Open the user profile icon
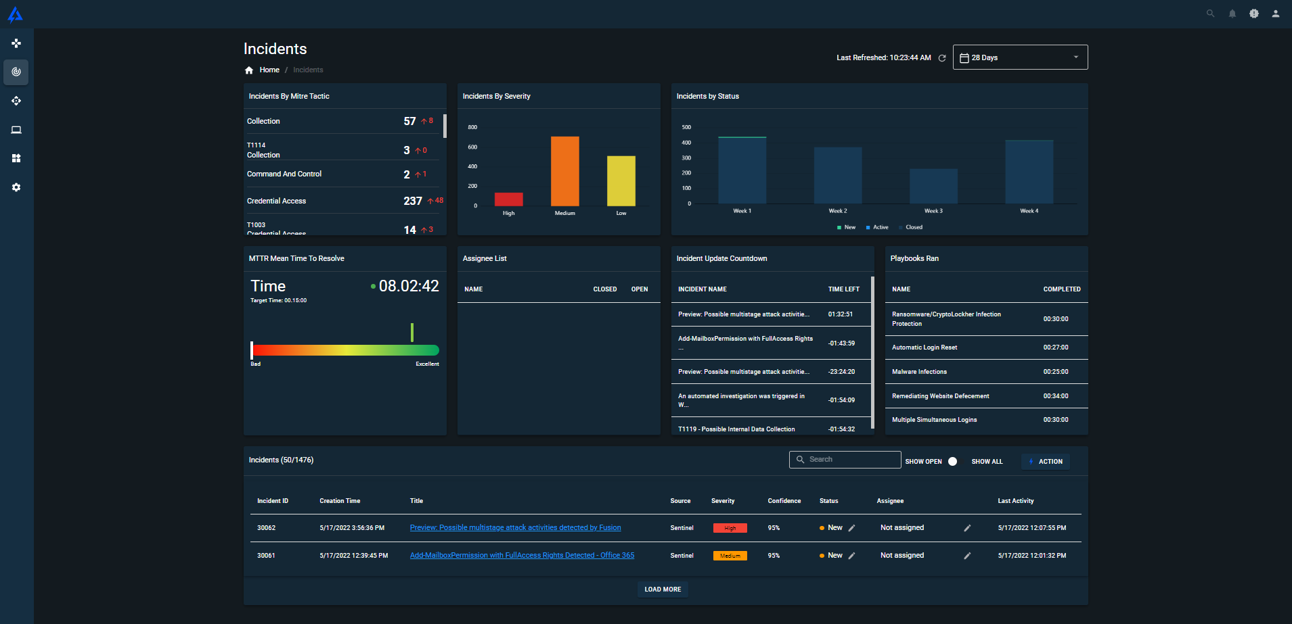 (1275, 14)
